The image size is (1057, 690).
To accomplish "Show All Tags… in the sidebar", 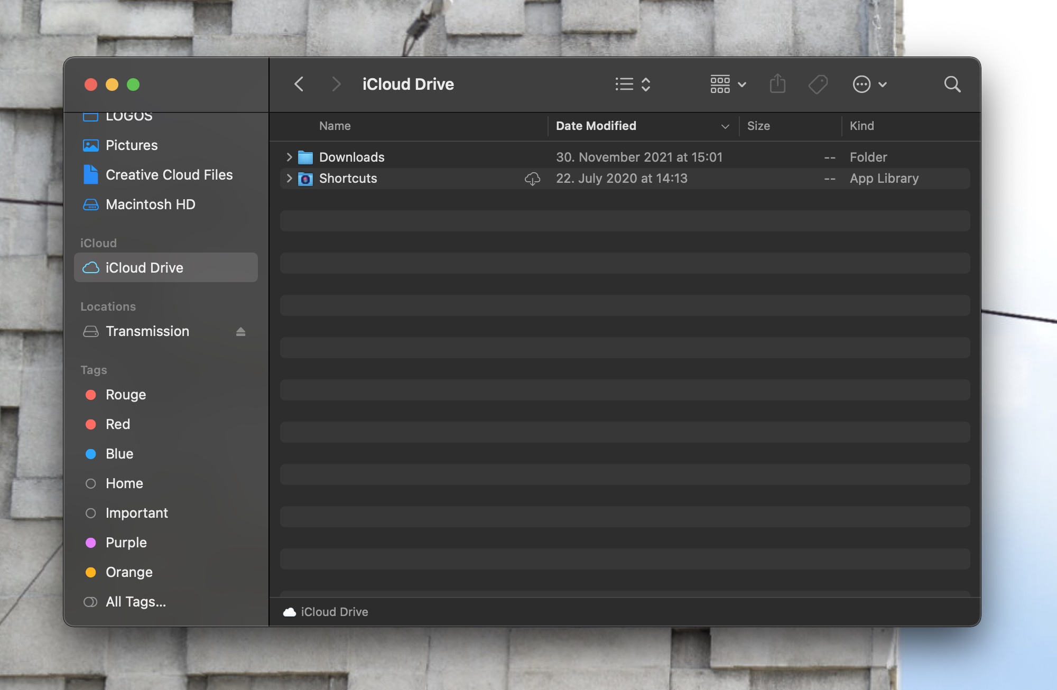I will (x=136, y=601).
